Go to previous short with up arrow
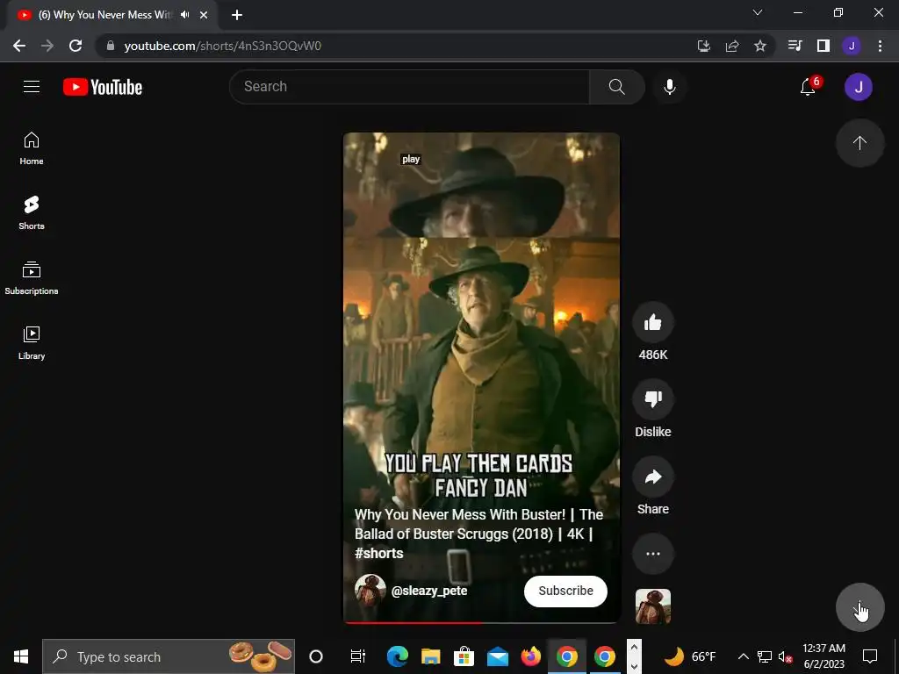 859,143
